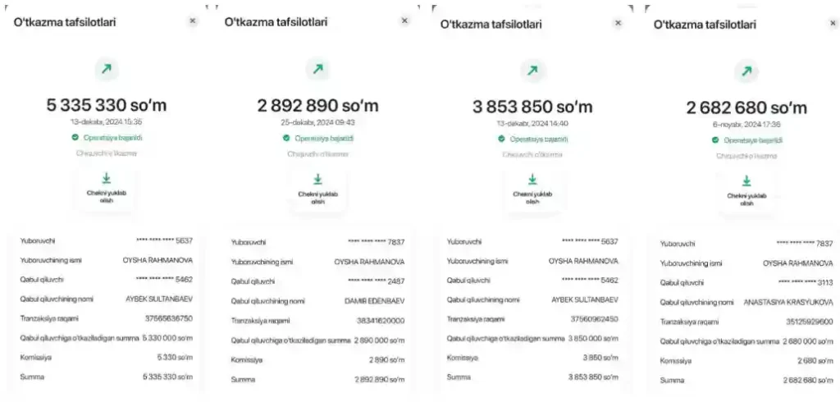Image resolution: width=840 pixels, height=402 pixels.
Task: Close the 2 892 890 so'm transfer details panel
Action: point(404,21)
